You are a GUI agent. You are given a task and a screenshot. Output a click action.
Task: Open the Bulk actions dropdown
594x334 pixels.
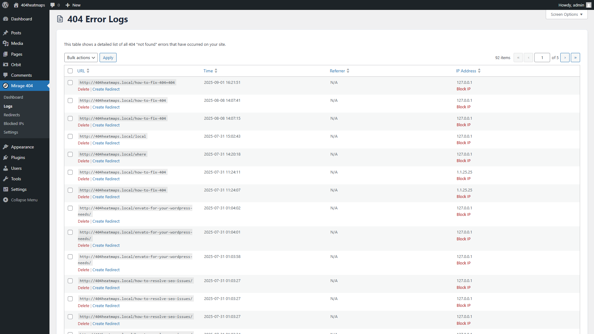81,58
